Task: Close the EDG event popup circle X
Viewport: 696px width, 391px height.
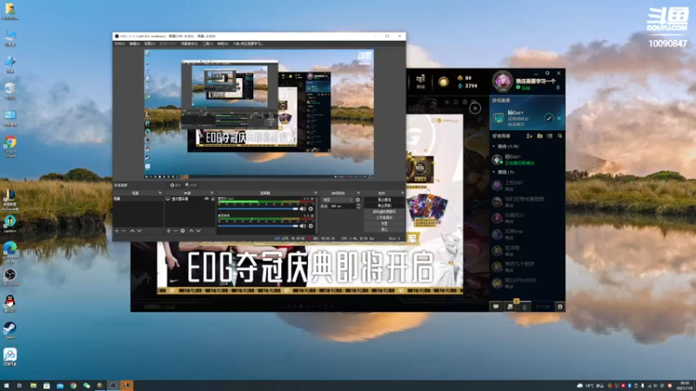Action: click(475, 108)
